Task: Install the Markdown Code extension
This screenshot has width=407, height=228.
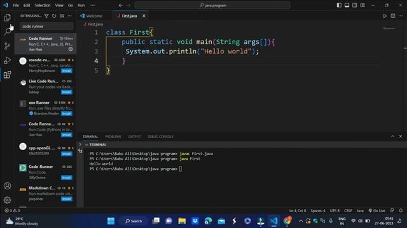Action: pyautogui.click(x=67, y=199)
